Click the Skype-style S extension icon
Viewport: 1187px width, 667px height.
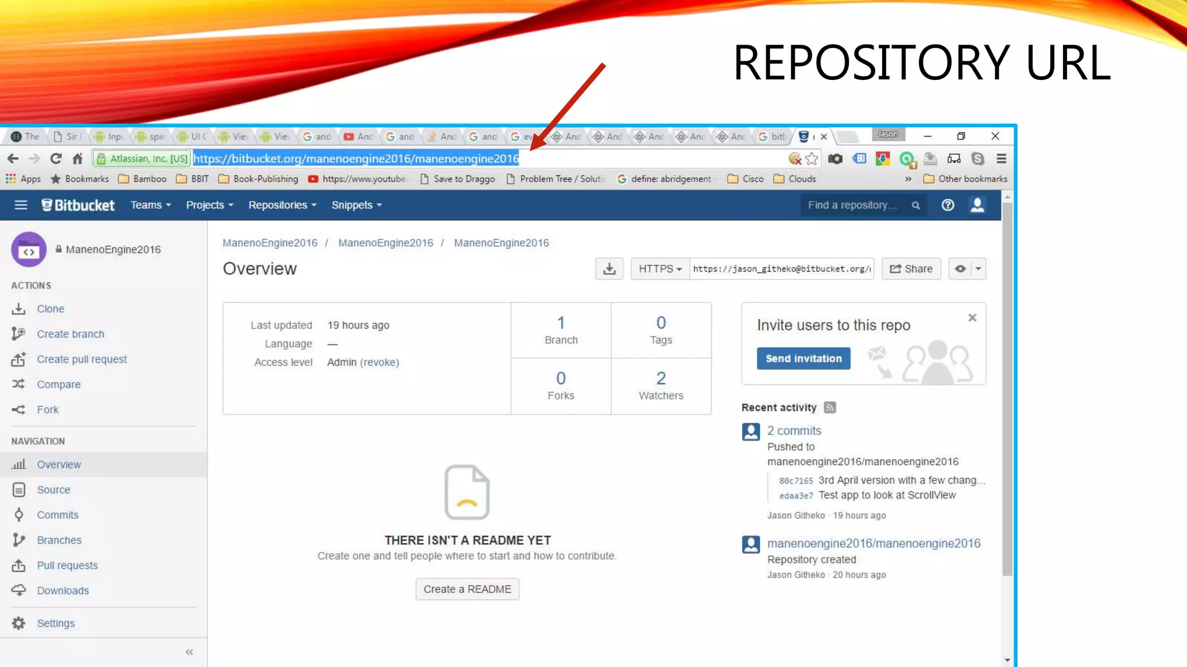click(978, 159)
